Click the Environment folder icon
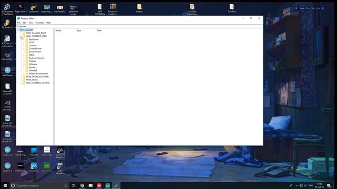 (27, 51)
